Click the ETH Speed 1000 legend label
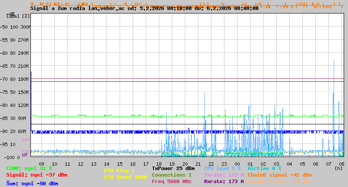This screenshot has width=348, height=187. click(x=125, y=177)
